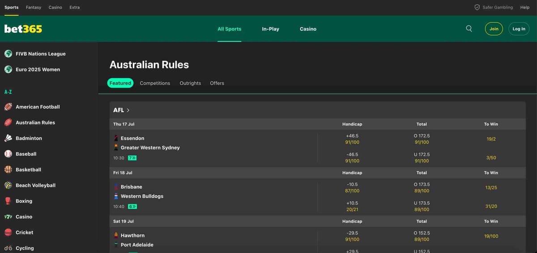Open the Extra top bar tab
The width and height of the screenshot is (537, 253).
pyautogui.click(x=74, y=7)
